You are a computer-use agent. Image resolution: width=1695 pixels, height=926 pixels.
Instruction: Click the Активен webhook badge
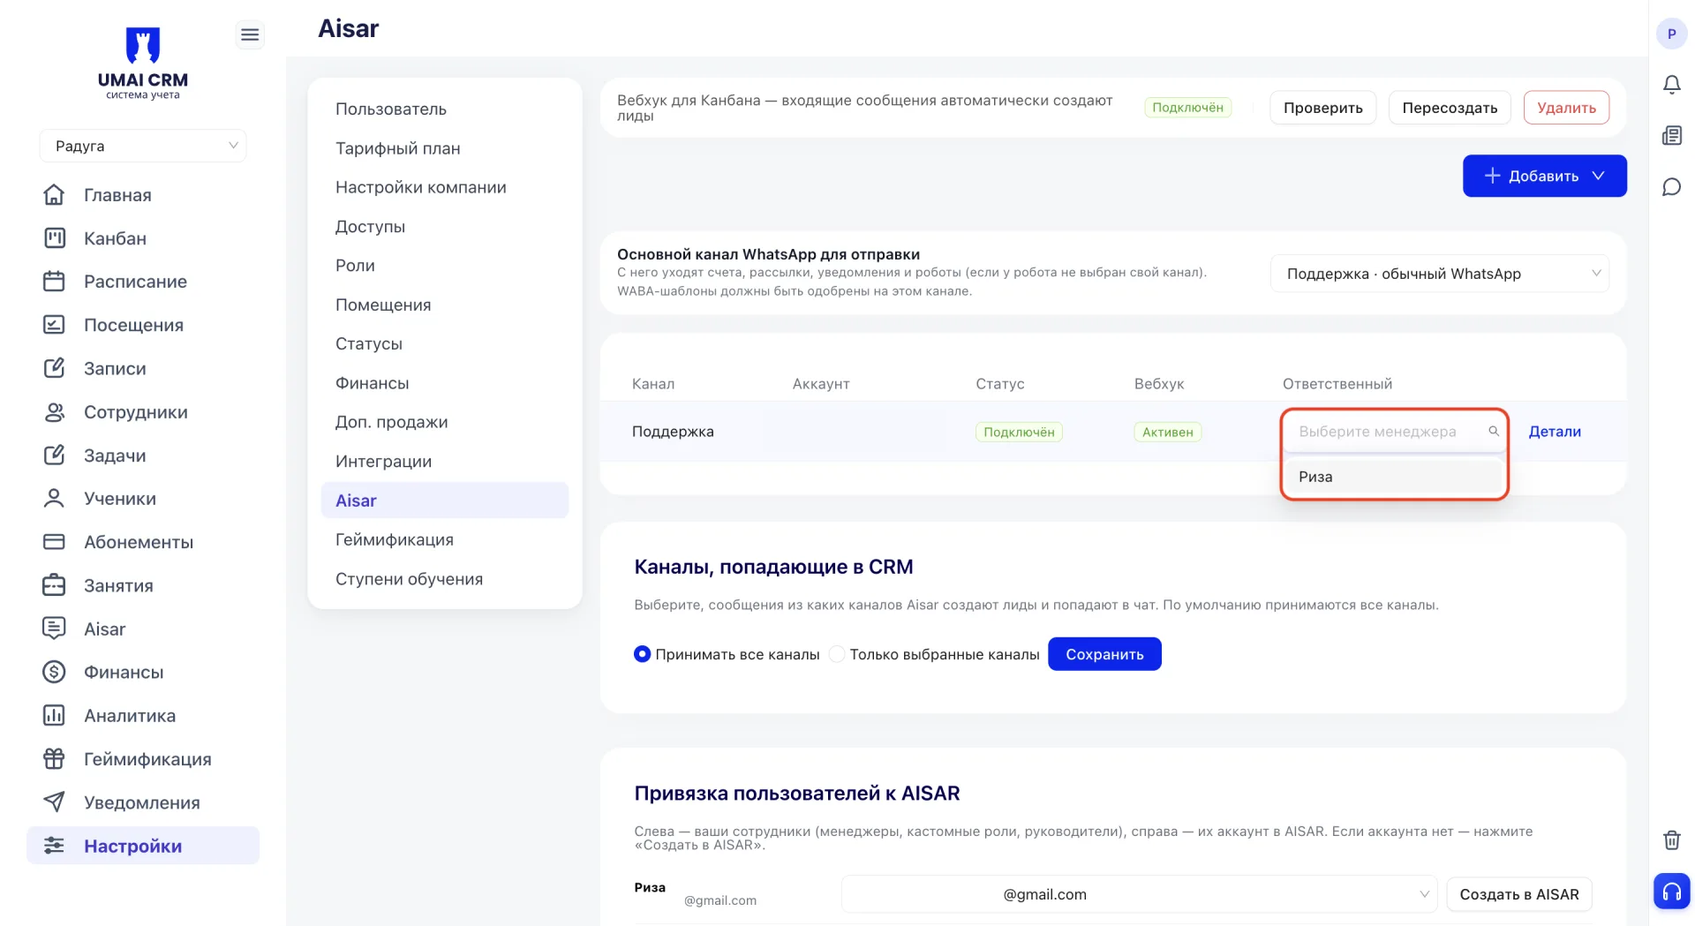1167,432
